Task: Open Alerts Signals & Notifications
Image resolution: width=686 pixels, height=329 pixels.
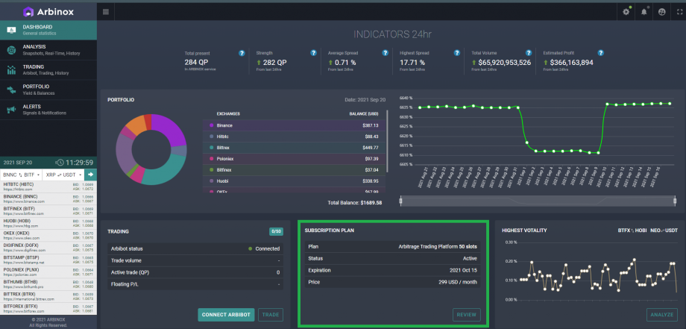Action: (x=48, y=110)
